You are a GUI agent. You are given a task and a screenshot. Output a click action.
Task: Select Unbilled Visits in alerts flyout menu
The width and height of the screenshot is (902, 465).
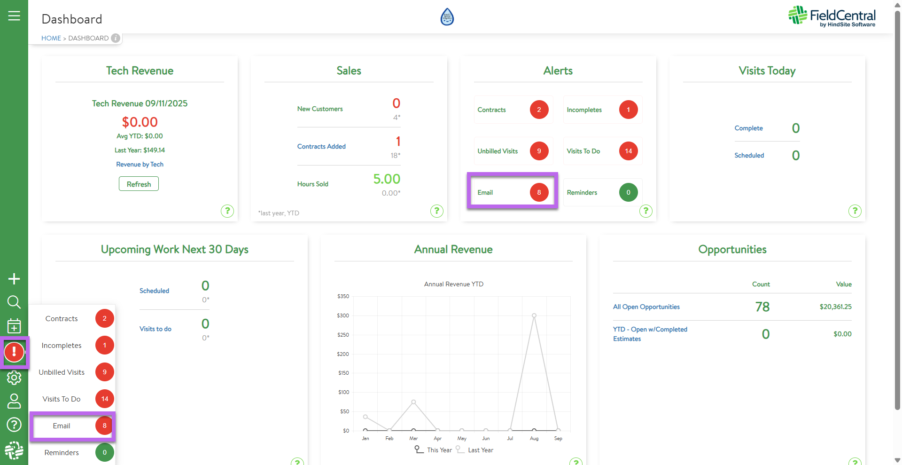click(62, 372)
